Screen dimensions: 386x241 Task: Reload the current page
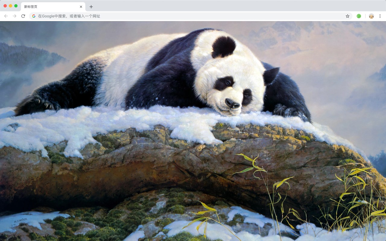point(23,16)
